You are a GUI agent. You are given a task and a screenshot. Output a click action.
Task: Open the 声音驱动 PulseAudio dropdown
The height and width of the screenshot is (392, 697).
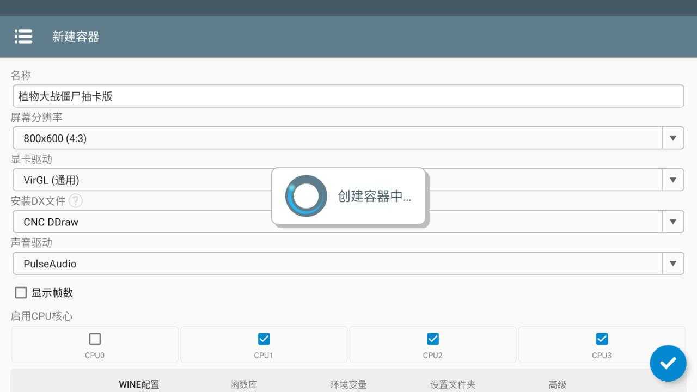[672, 264]
